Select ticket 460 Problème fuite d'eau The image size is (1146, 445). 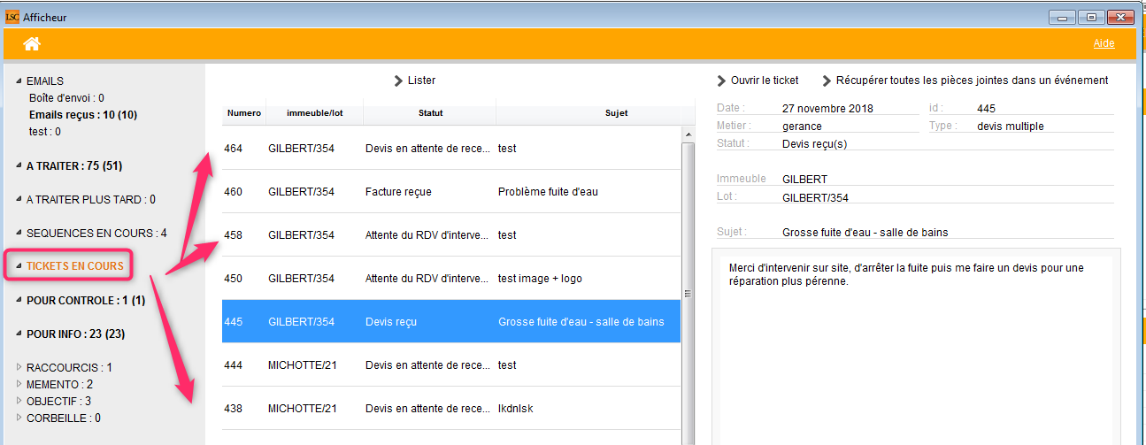tap(451, 192)
